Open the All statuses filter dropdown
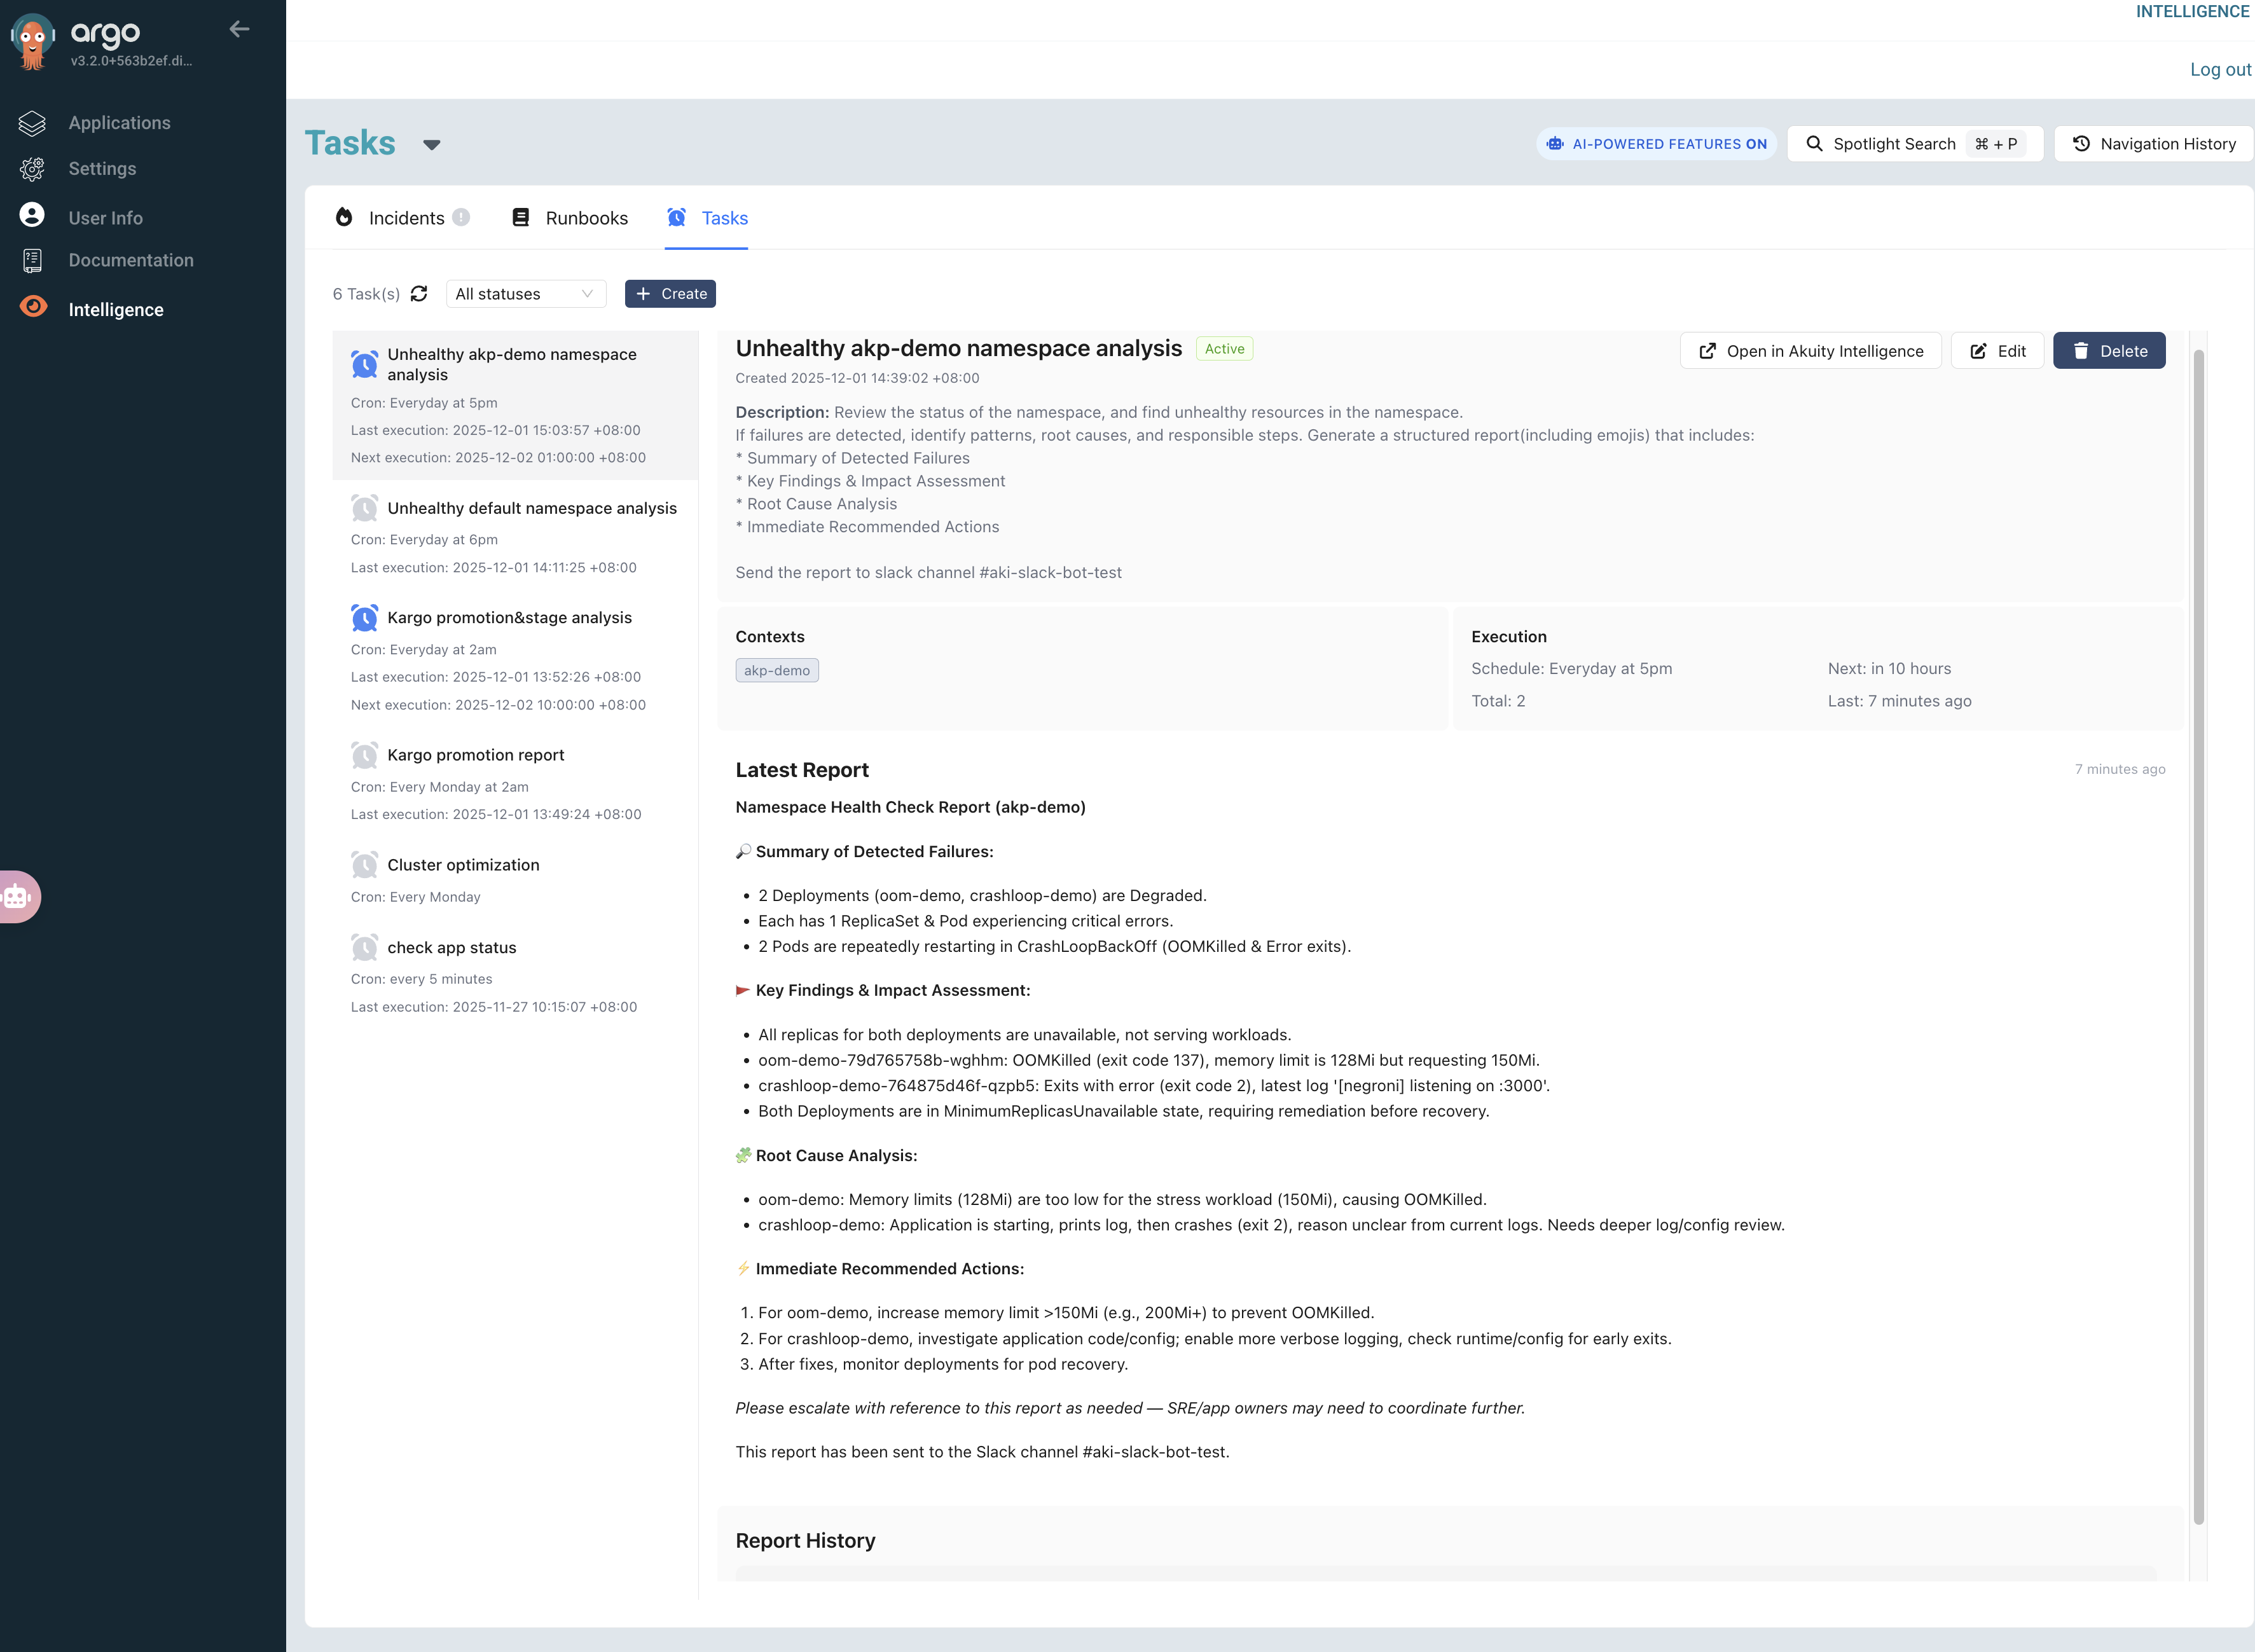The height and width of the screenshot is (1652, 2255). click(x=525, y=293)
